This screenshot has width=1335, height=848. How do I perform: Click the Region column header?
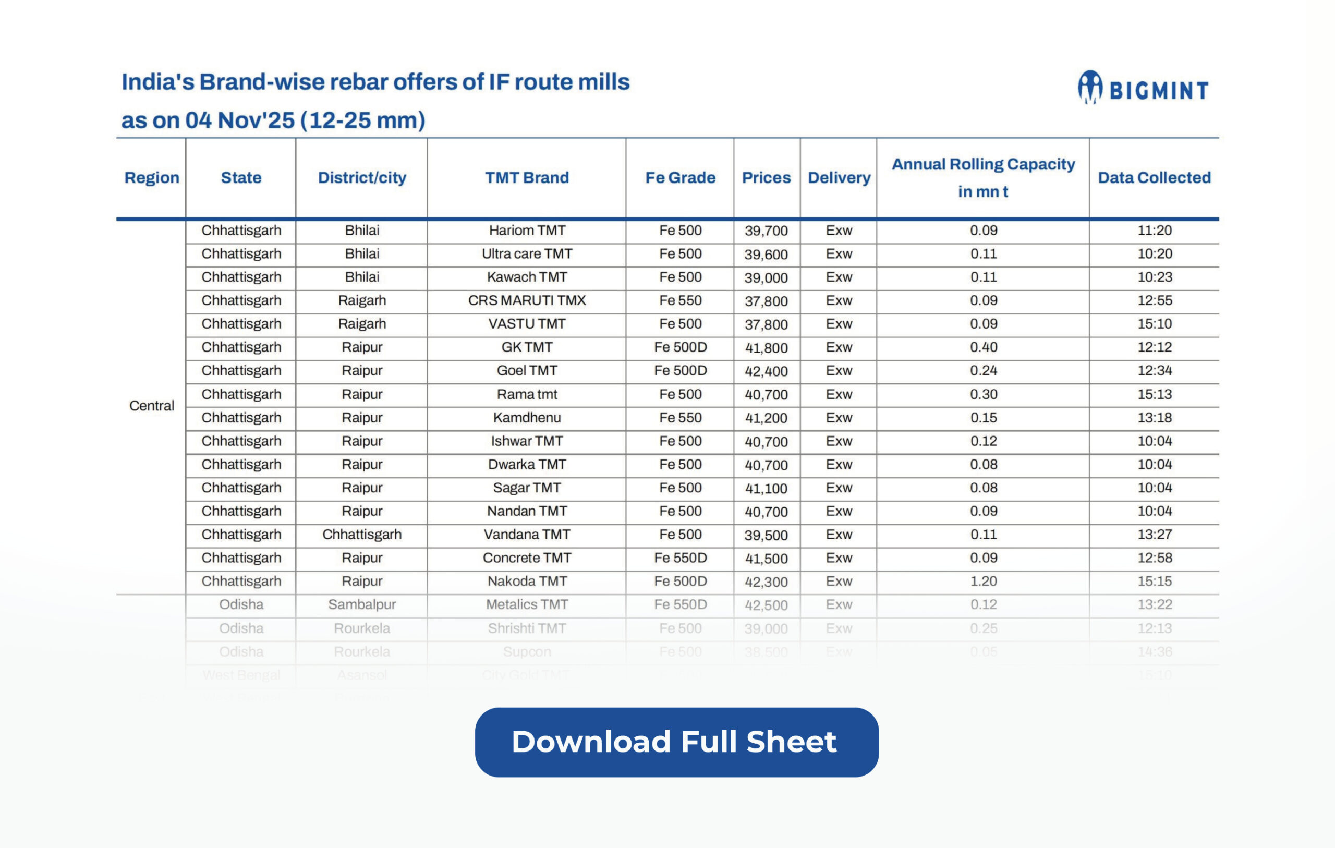click(151, 177)
